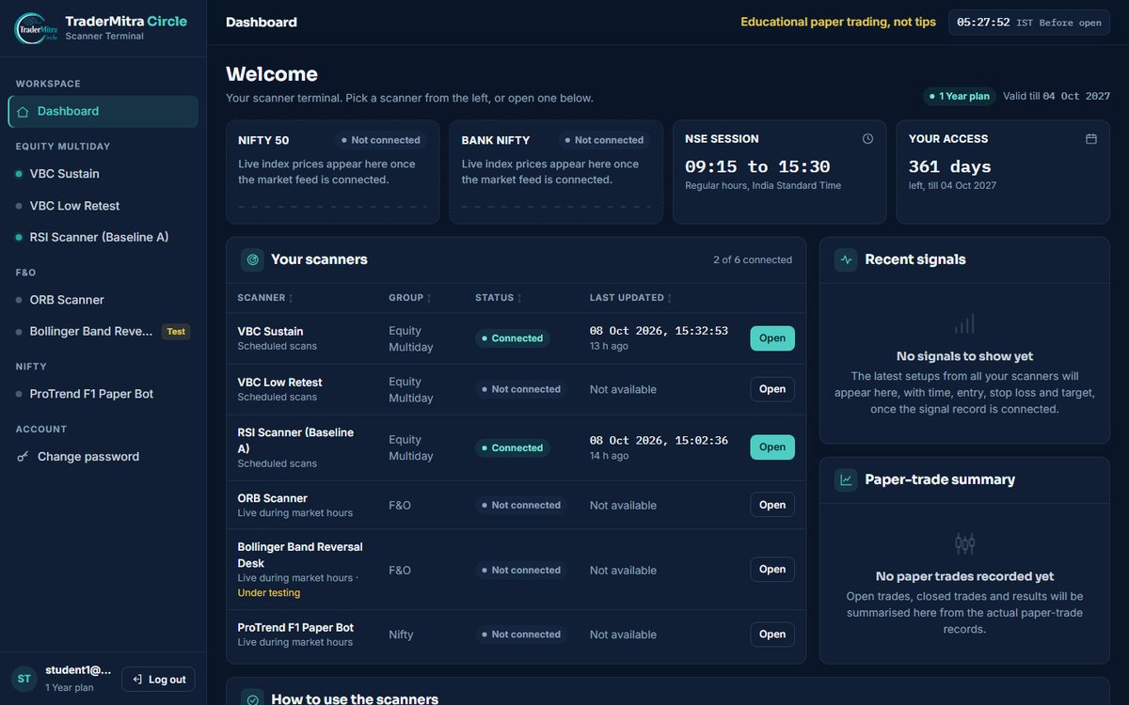
Task: Click the check icon beside How to use
Action: coord(252,699)
